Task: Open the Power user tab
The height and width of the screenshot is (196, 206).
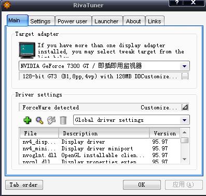Action: click(x=73, y=21)
